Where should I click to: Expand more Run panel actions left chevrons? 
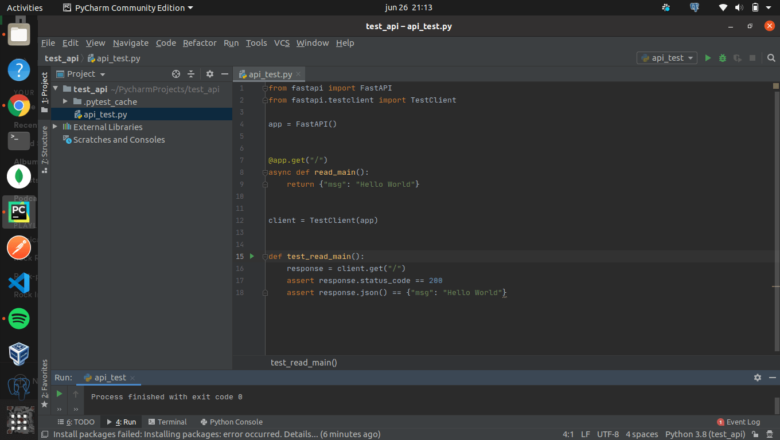(x=59, y=409)
